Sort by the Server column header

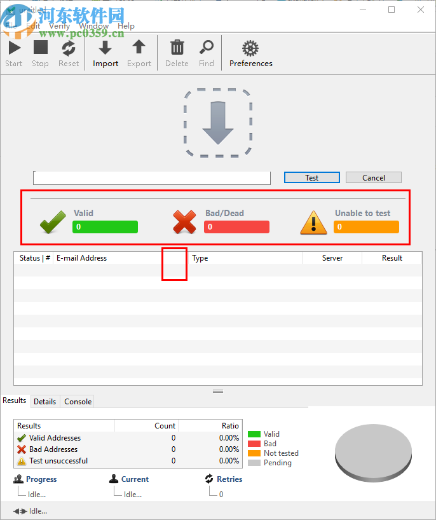click(x=332, y=258)
